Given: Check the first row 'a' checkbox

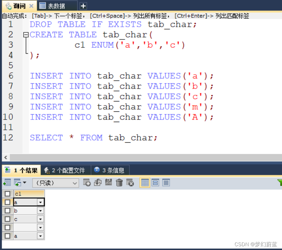Looking at the screenshot, I should [7, 202].
